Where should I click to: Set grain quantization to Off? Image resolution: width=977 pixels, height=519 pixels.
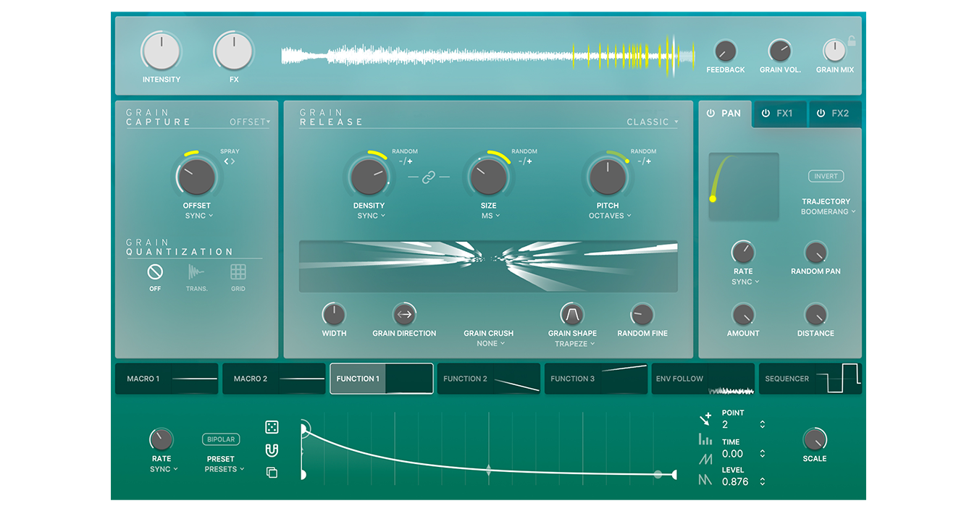point(155,272)
